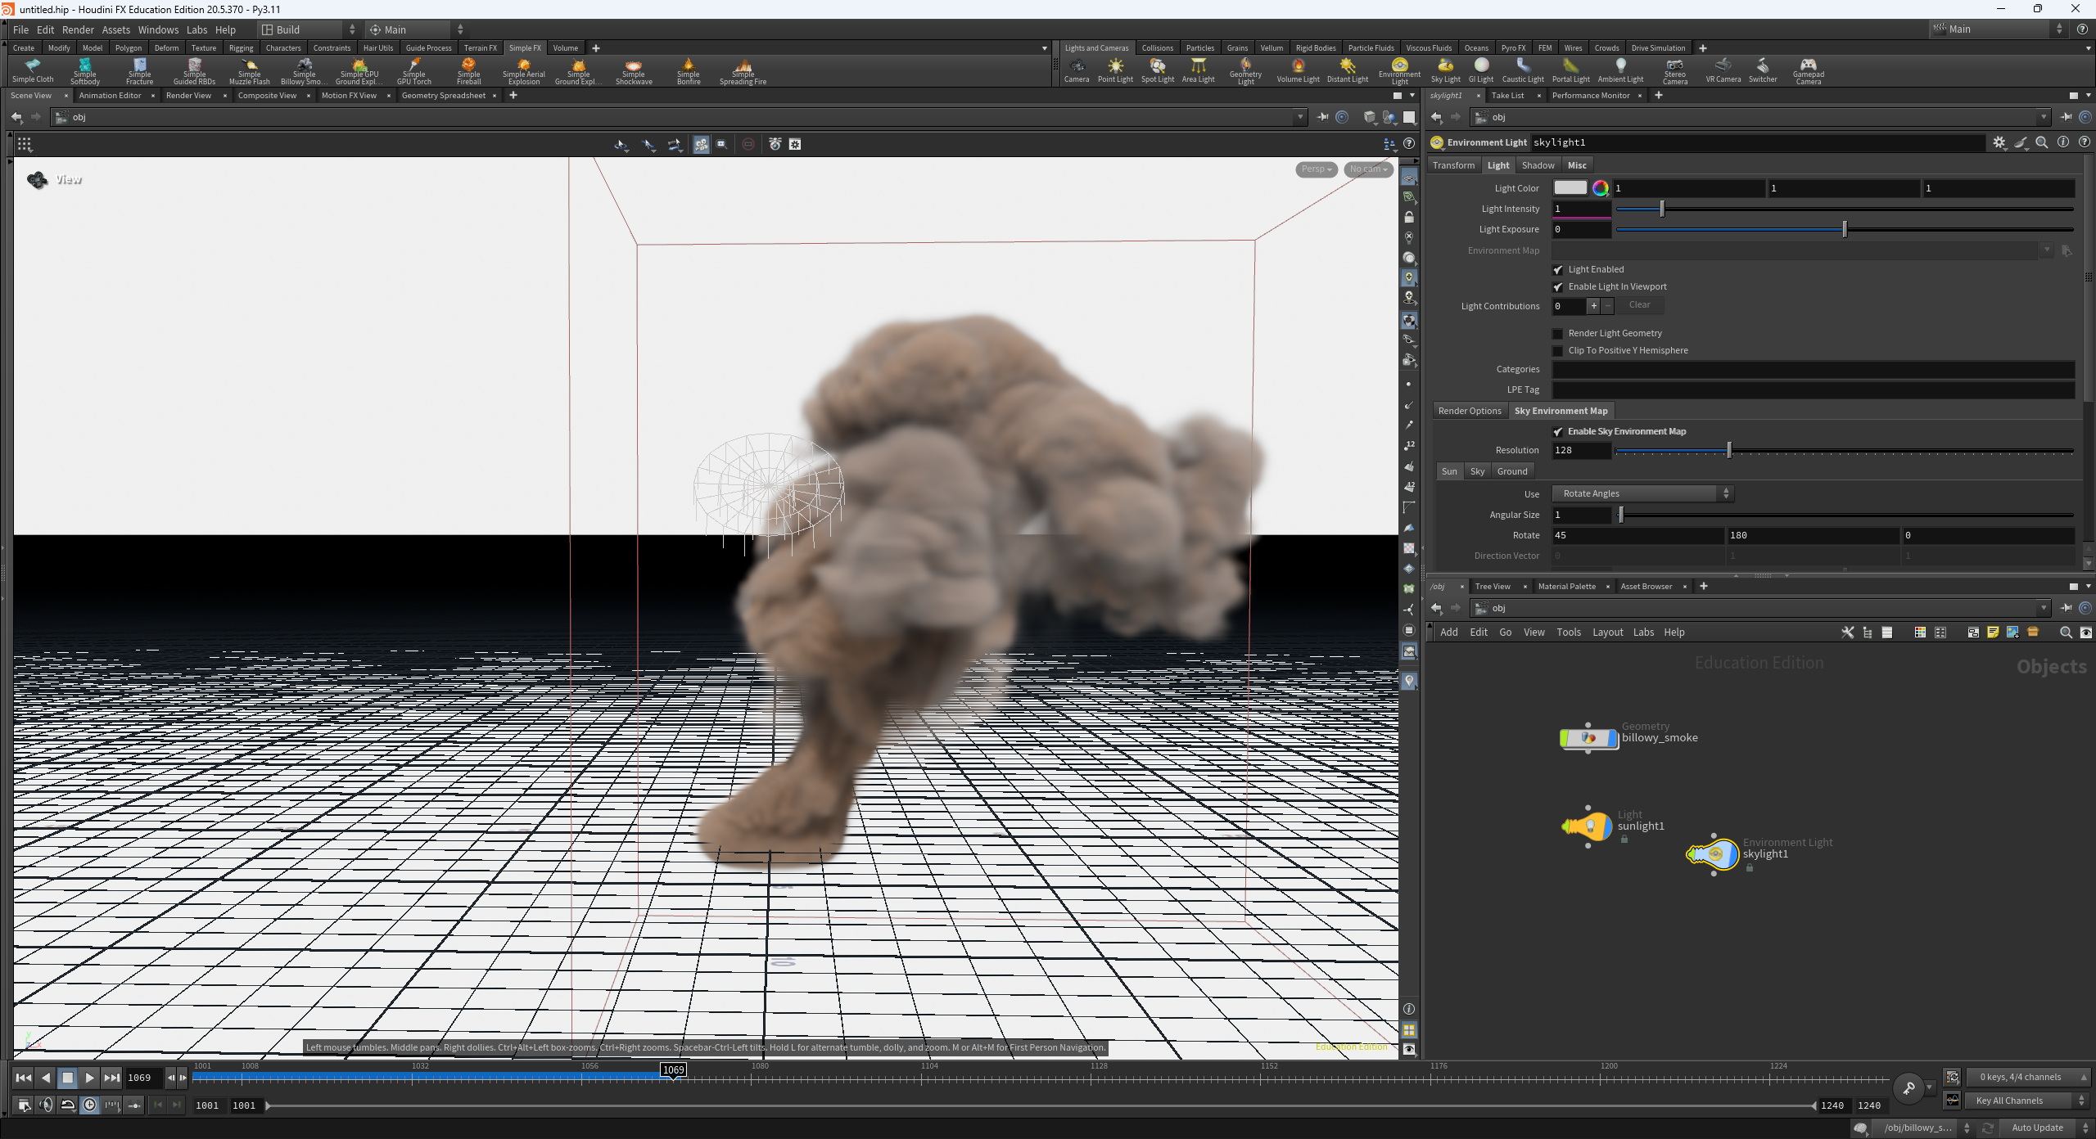This screenshot has width=2096, height=1139.
Task: Switch to the Shadow parameter tab
Action: (x=1538, y=165)
